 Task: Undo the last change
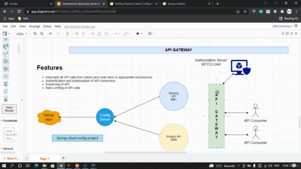coord(51,34)
